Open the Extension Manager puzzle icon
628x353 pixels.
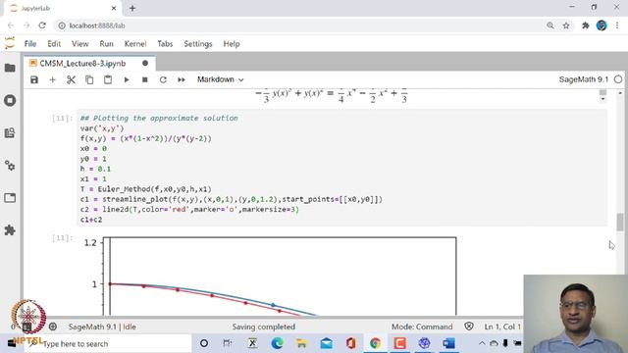10,230
